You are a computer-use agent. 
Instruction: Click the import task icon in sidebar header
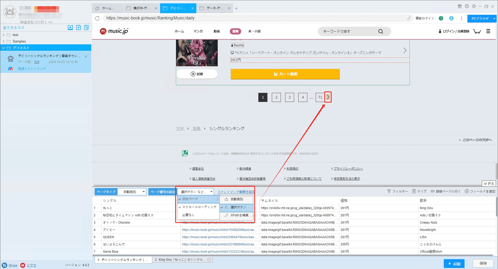tap(71, 27)
